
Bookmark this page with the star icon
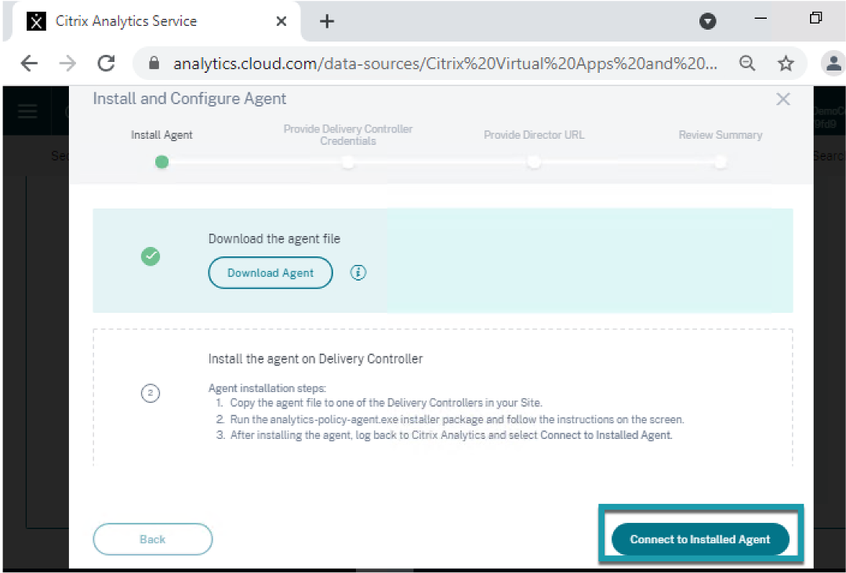786,63
